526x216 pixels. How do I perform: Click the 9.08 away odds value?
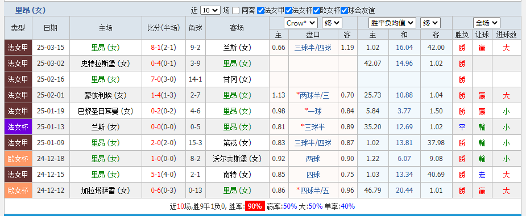coord(436,159)
